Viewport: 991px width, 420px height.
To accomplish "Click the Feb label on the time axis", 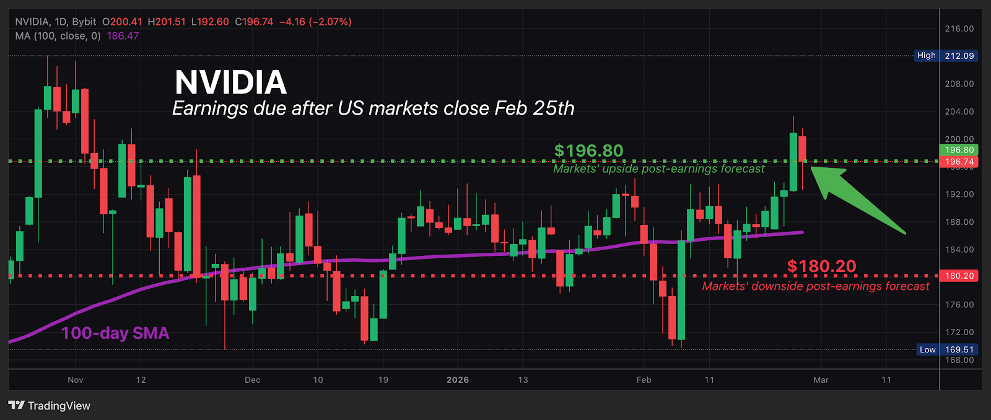I will click(644, 380).
